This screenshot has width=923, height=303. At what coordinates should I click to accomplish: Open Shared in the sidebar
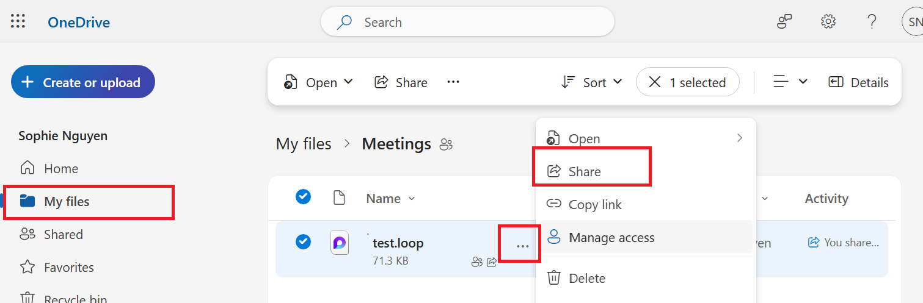tap(64, 234)
